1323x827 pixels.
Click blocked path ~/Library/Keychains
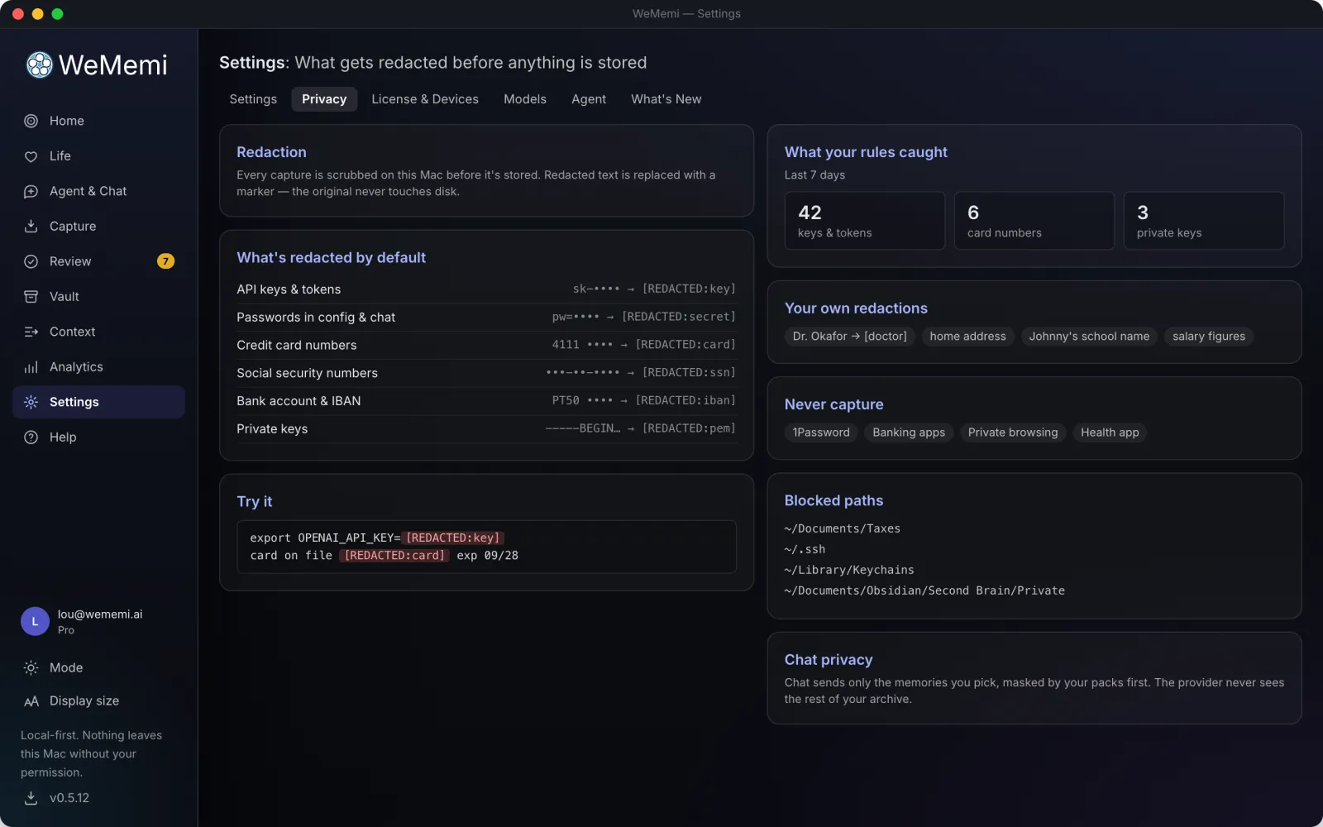(849, 570)
